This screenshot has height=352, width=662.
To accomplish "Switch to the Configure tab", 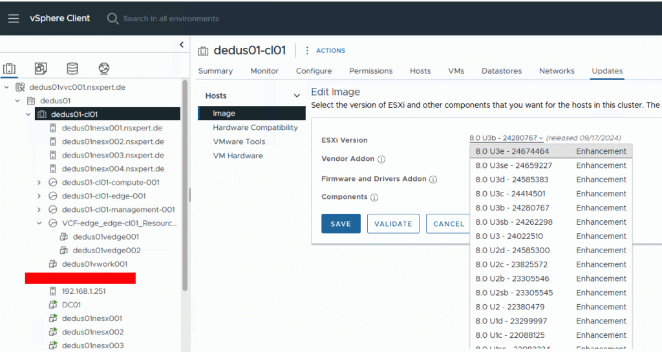I will [x=314, y=71].
